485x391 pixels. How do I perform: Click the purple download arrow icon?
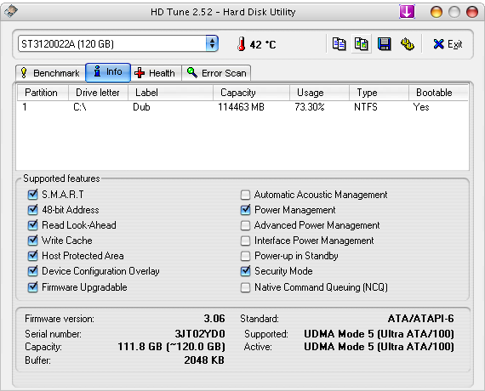(x=407, y=12)
